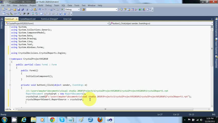The image size is (218, 123).
Task: Click inside the Find text box
Action: [x=101, y=9]
